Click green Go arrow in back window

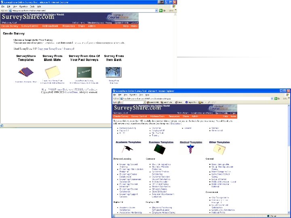click(161, 10)
